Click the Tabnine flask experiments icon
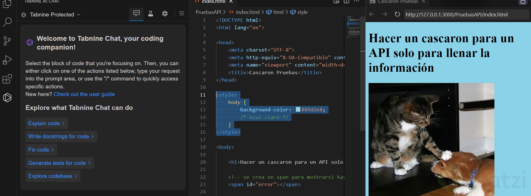Image resolution: width=531 pixels, height=196 pixels. (151, 14)
